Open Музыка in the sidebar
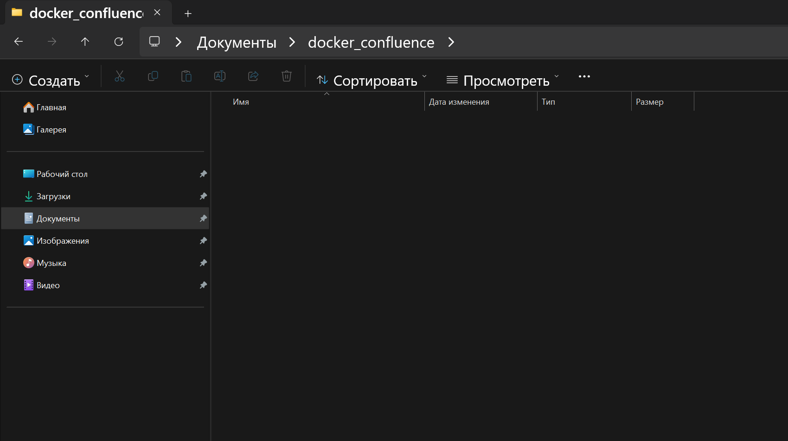The image size is (788, 441). pyautogui.click(x=105, y=263)
